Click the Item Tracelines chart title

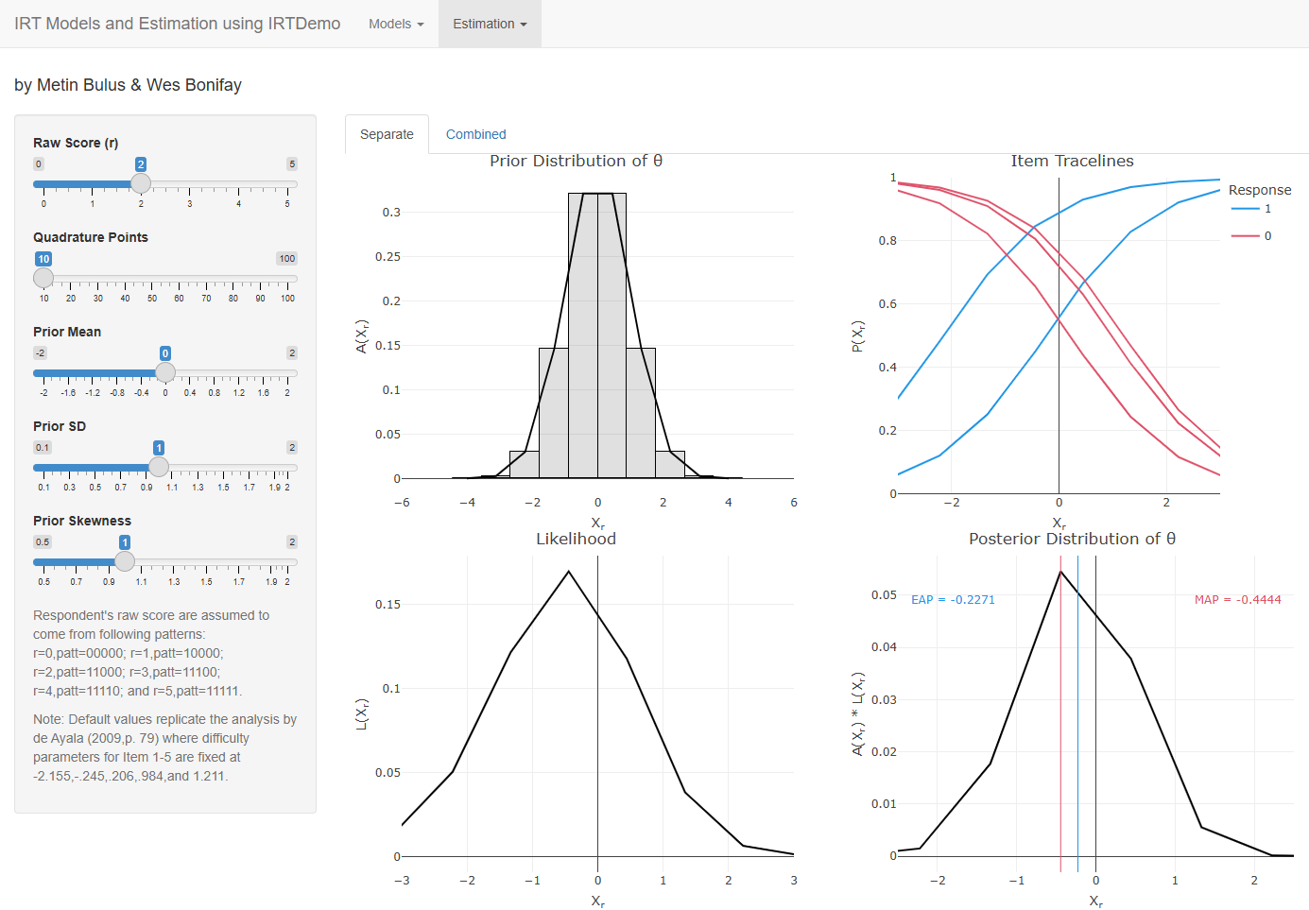(1072, 161)
